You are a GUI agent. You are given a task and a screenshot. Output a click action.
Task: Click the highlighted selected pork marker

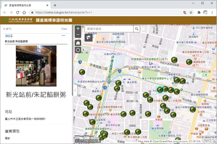coord(160,90)
